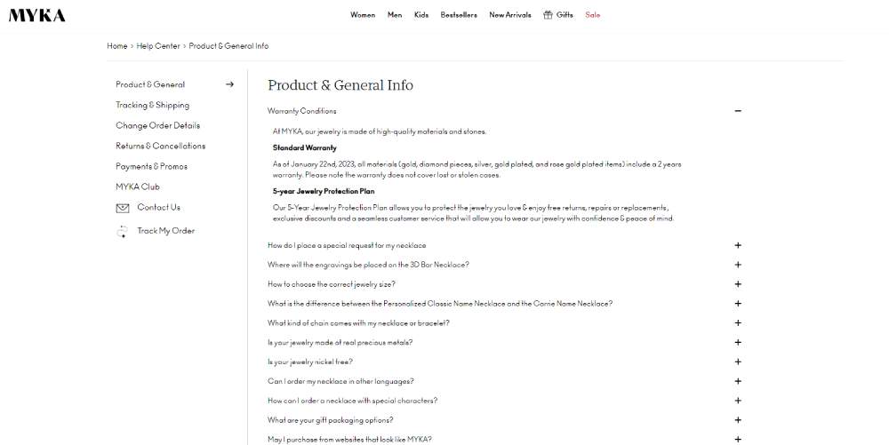
Task: Open the Bestsellers menu item
Action: pos(459,15)
